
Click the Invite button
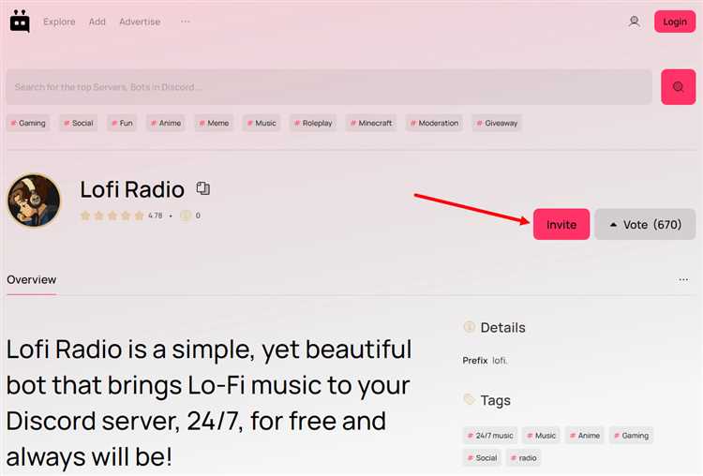pyautogui.click(x=561, y=224)
